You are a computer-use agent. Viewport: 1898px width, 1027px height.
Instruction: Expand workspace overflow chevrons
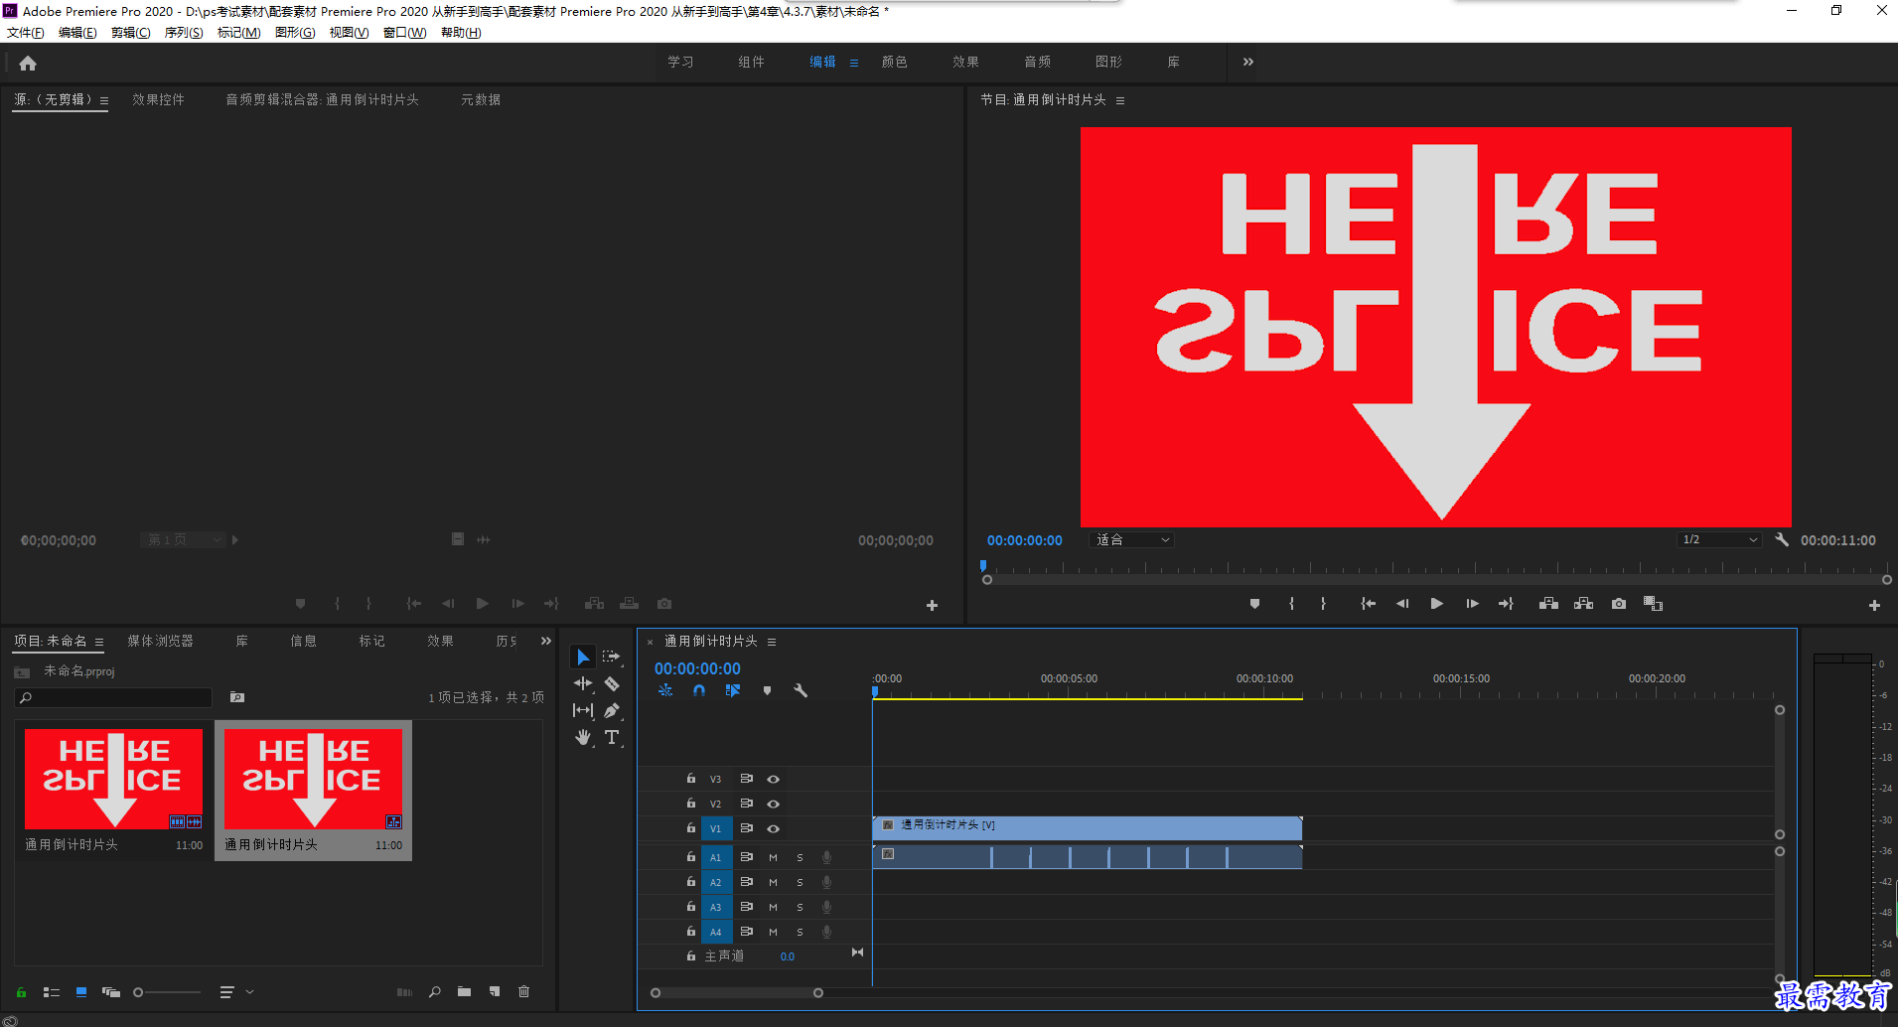pyautogui.click(x=1247, y=62)
